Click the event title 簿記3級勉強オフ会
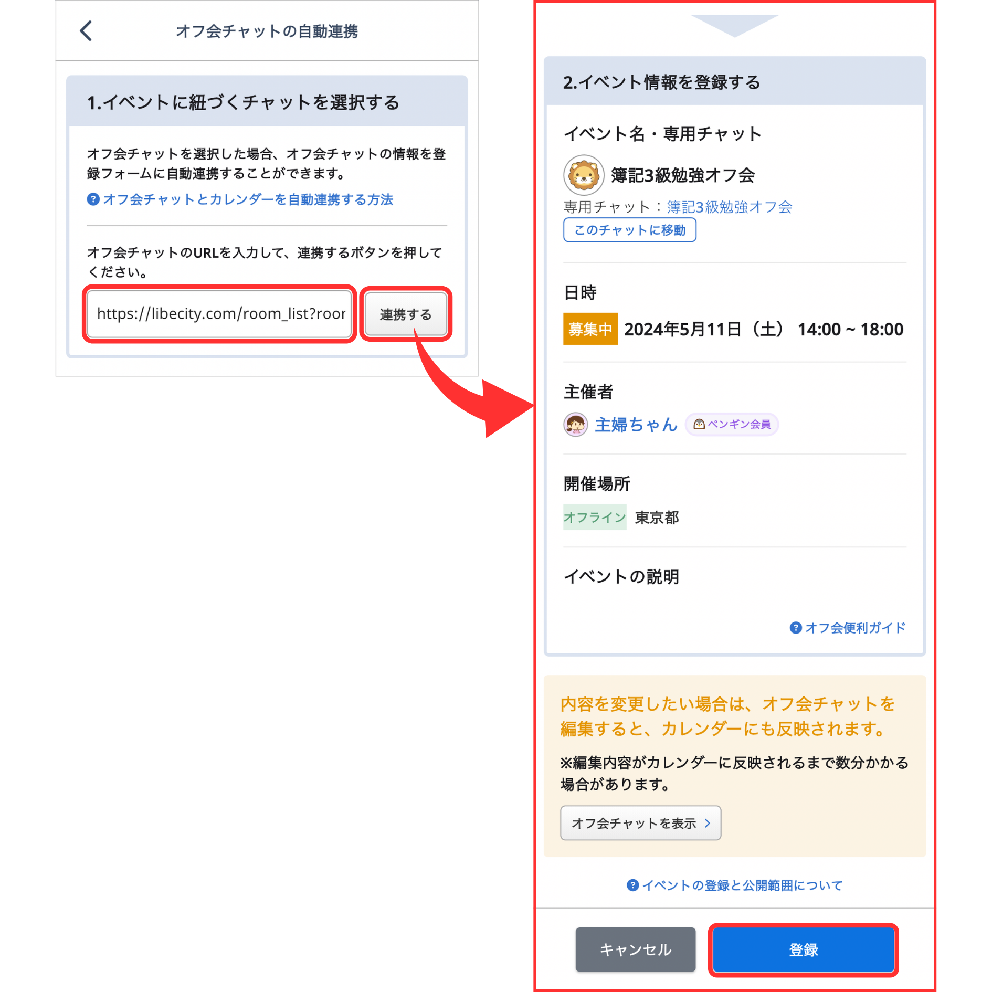Image resolution: width=992 pixels, height=992 pixels. [682, 175]
